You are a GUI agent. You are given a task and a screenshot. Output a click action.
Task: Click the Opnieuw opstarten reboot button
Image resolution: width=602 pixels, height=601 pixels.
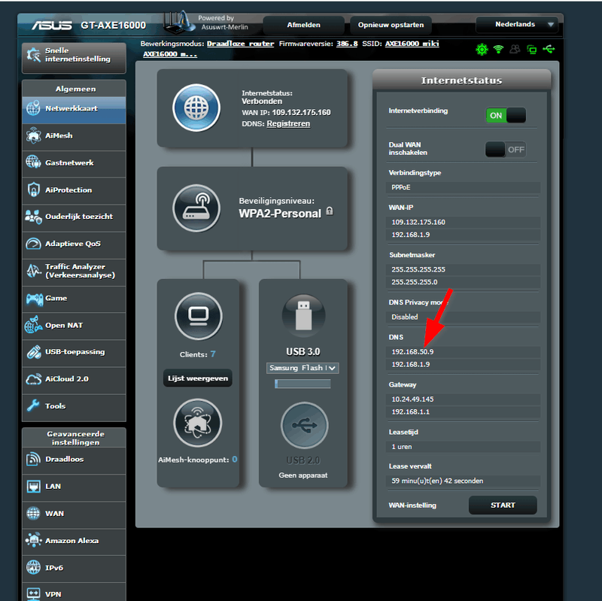click(391, 25)
